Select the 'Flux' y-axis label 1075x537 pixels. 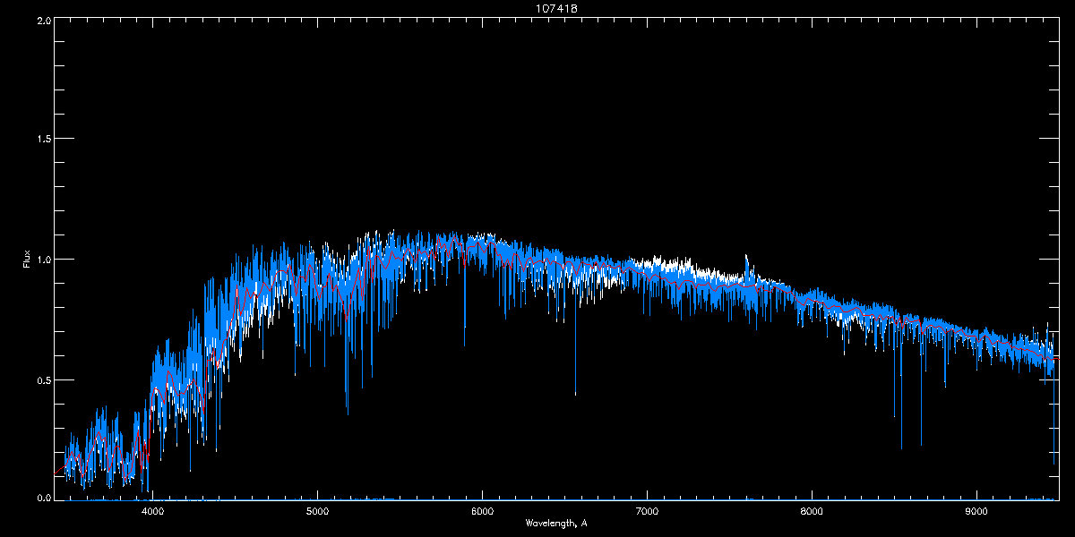[x=27, y=259]
